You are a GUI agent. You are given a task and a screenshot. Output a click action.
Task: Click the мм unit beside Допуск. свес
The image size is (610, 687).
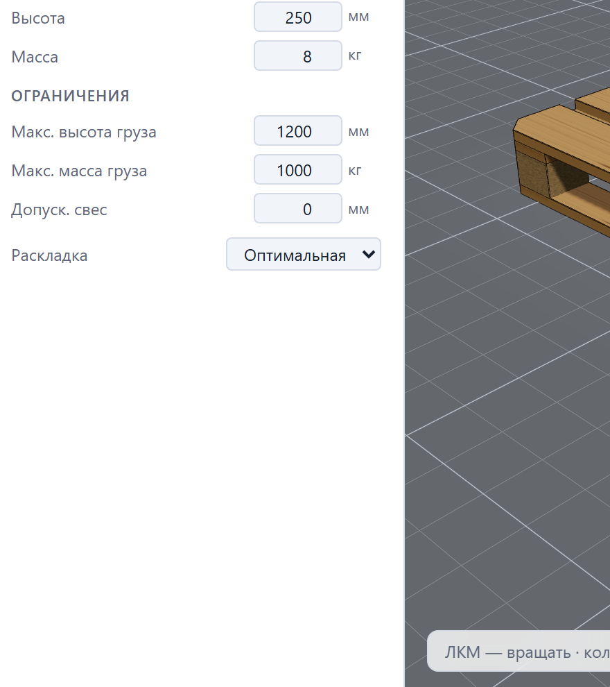click(x=358, y=210)
